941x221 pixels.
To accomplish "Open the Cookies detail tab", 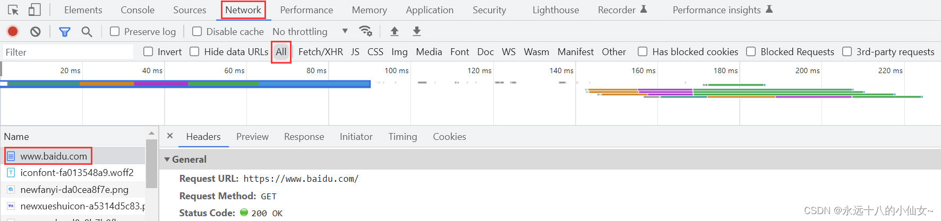I will (449, 137).
